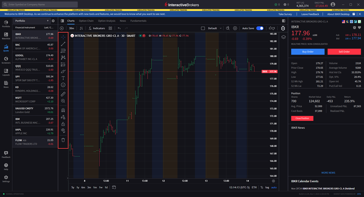
Task: Select the brush drawing tool
Action: [x=63, y=71]
